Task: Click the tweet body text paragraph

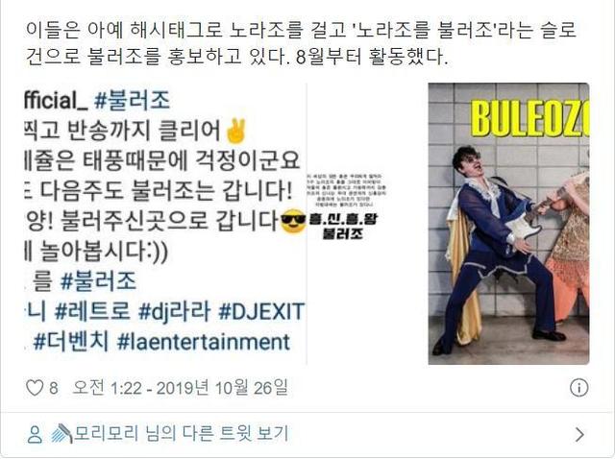Action: [x=301, y=43]
